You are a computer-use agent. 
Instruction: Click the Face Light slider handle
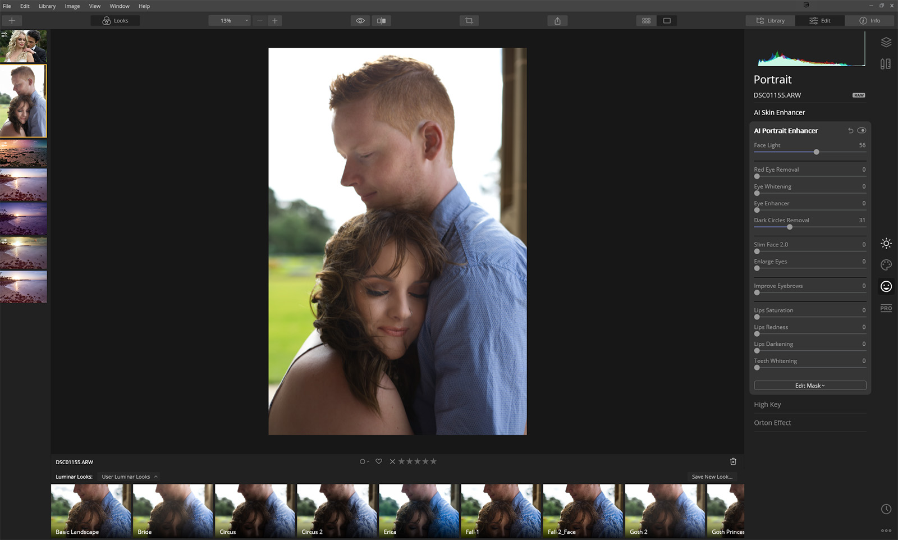coord(816,152)
